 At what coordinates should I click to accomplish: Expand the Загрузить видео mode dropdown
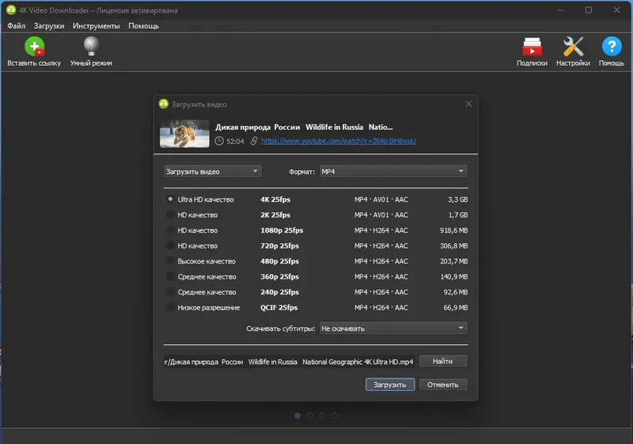click(x=213, y=171)
